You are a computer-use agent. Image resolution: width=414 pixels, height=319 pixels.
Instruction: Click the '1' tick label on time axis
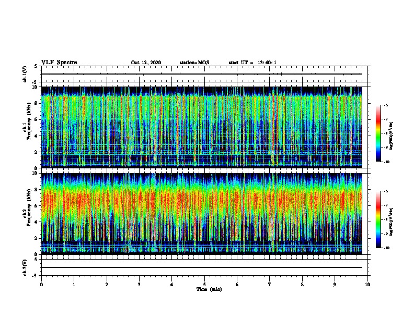point(74,285)
